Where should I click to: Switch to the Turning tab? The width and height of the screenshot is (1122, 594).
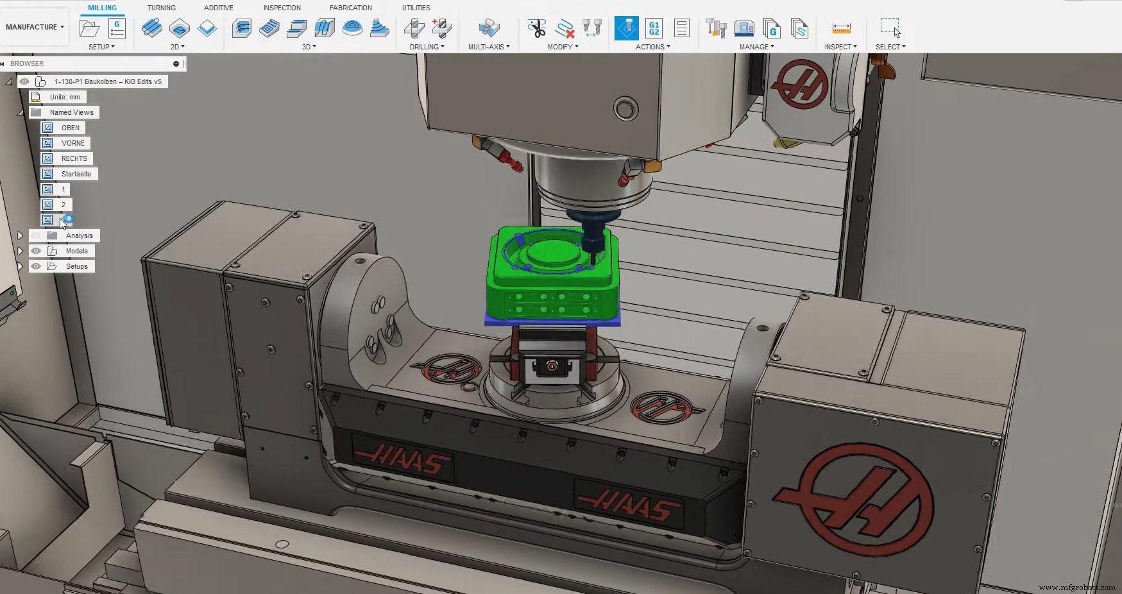(161, 7)
